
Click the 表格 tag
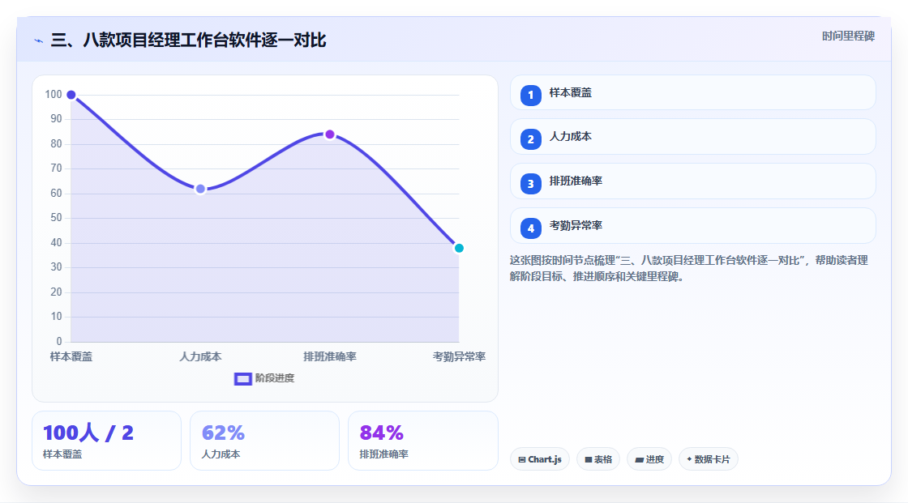(x=598, y=459)
